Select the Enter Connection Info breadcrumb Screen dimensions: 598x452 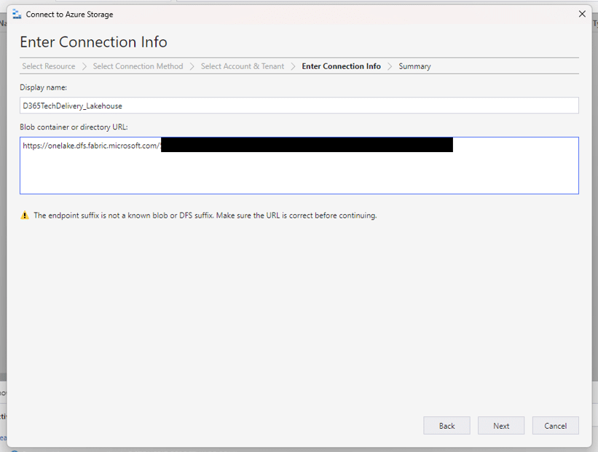(x=341, y=66)
